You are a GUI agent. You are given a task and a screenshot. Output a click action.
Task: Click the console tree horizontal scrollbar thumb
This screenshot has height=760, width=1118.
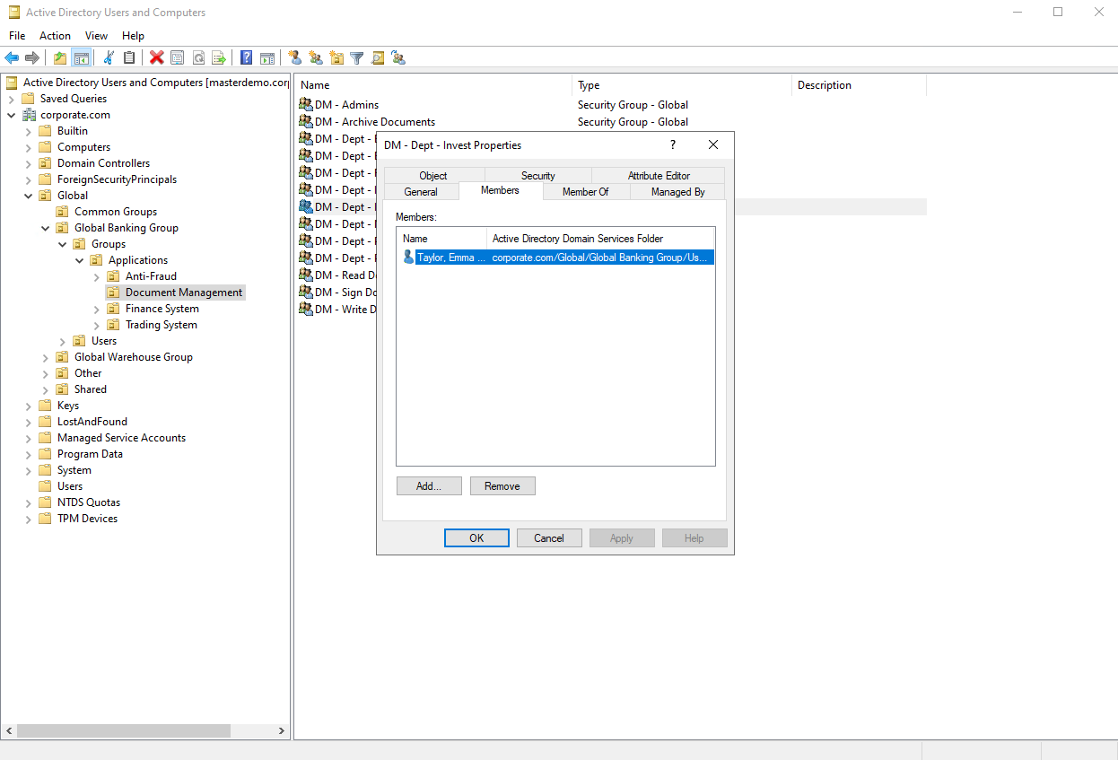[123, 731]
